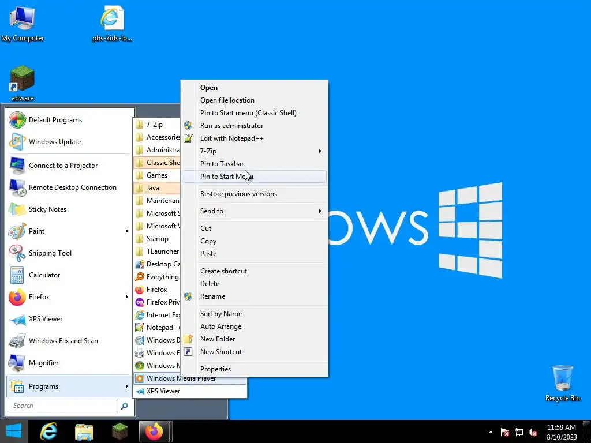This screenshot has height=443, width=591.
Task: Select Edit with Notepad++
Action: point(255,138)
